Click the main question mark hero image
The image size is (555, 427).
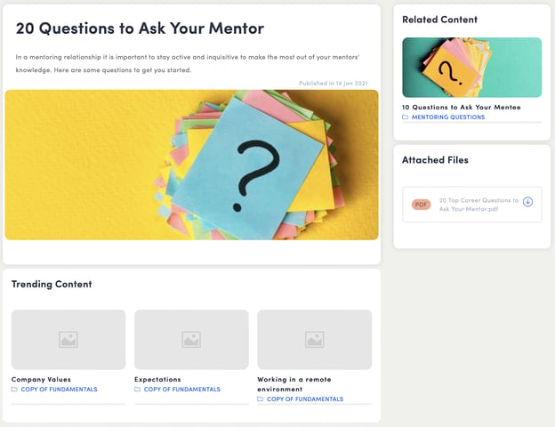(x=191, y=165)
